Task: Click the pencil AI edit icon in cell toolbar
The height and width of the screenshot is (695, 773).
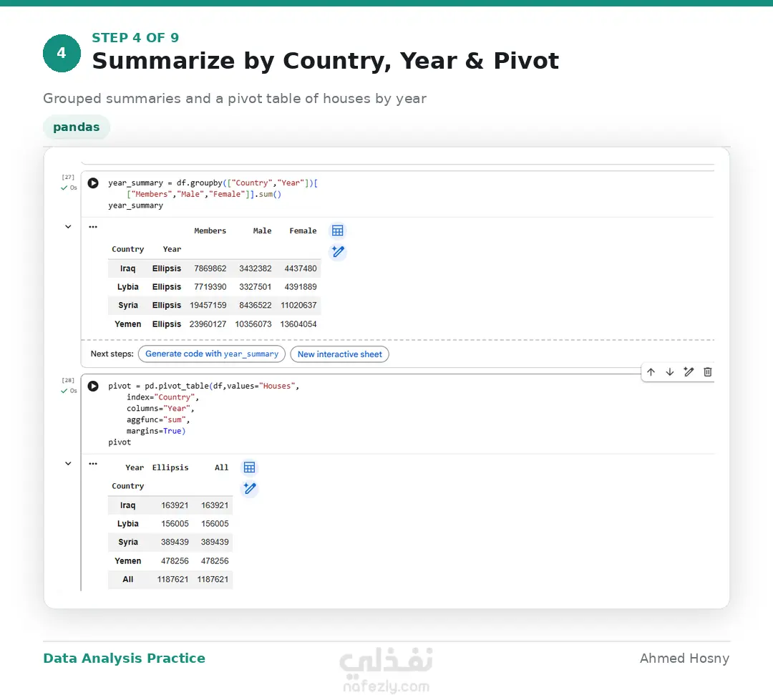Action: click(x=689, y=372)
